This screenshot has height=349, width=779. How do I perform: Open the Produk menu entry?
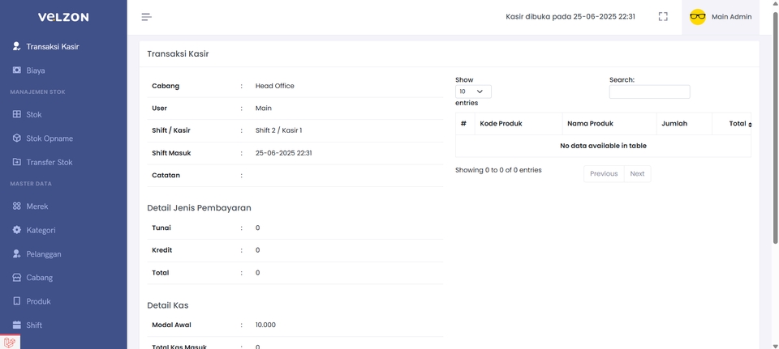(x=39, y=301)
